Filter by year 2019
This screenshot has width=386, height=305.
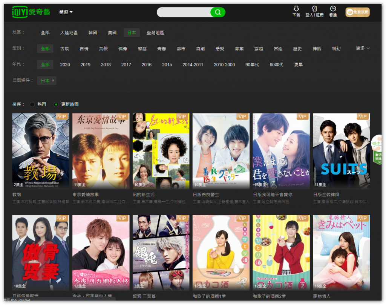tap(86, 64)
